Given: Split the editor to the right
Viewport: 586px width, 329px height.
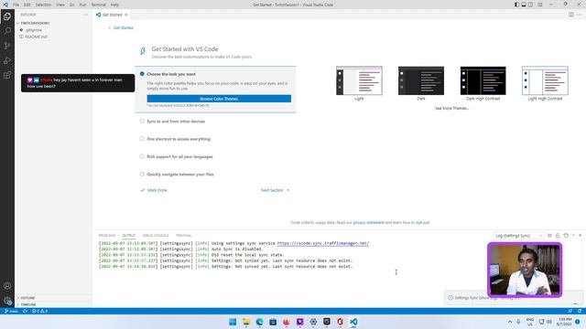Looking at the screenshot, I should tap(571, 15).
